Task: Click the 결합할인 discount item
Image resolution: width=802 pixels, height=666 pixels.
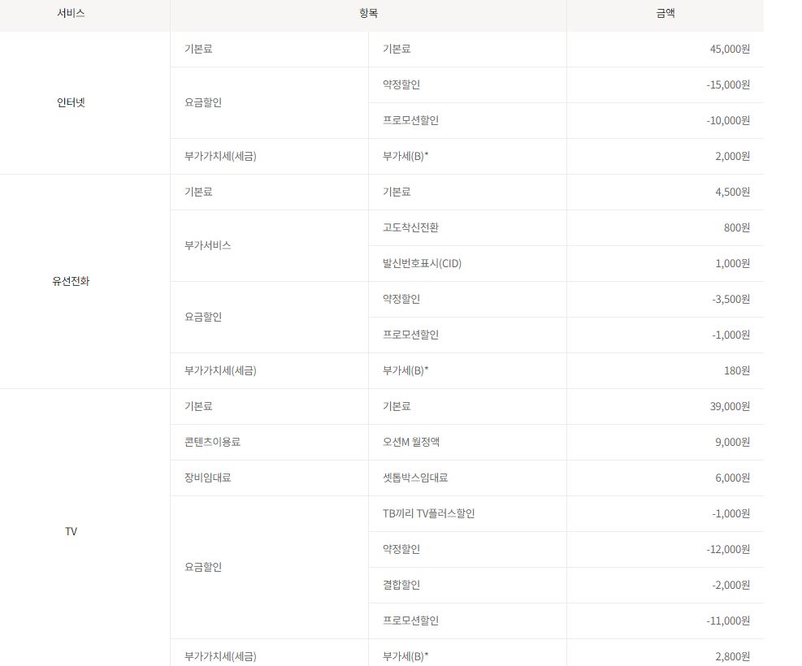Action: [x=401, y=585]
